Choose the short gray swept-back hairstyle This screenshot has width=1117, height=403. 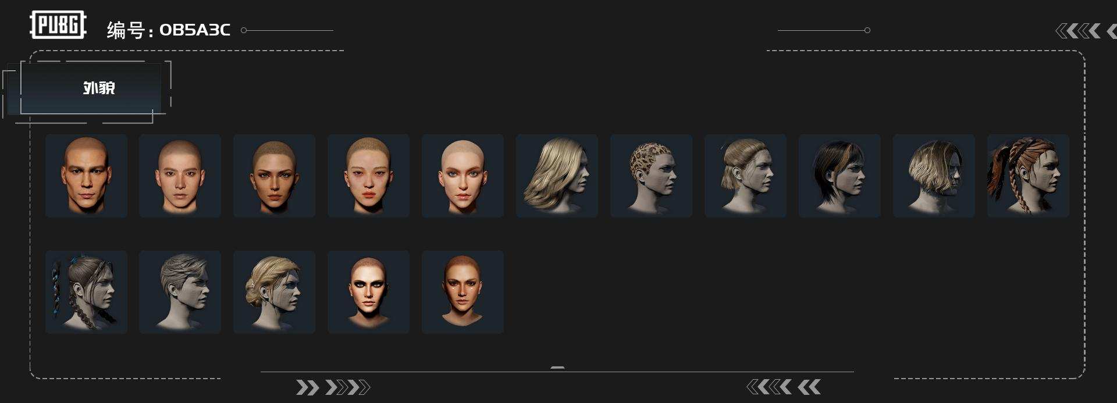click(x=180, y=292)
